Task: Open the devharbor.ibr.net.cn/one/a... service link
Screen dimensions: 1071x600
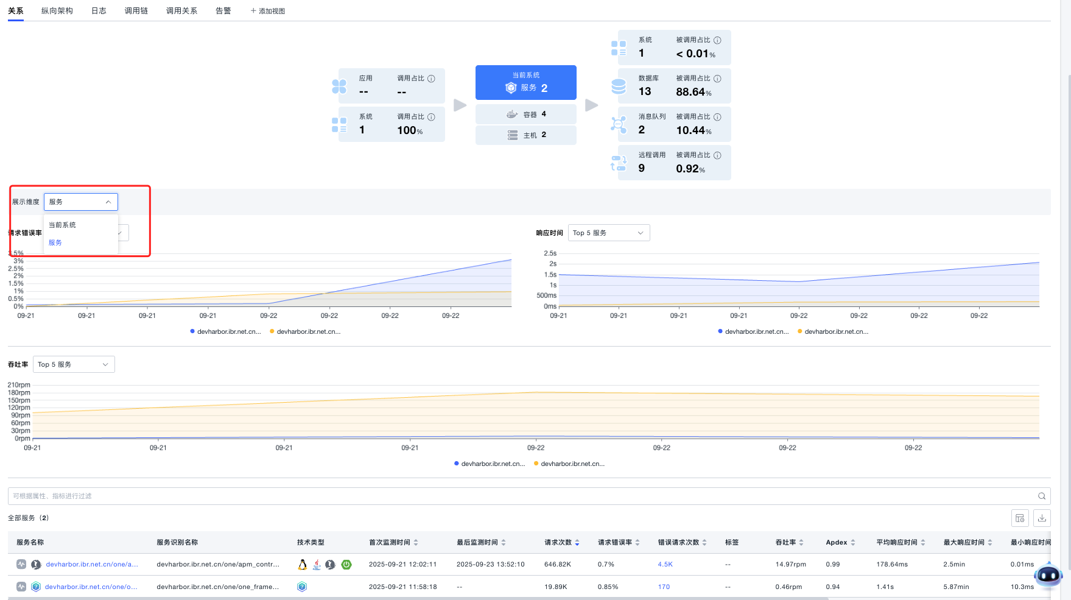Action: pyautogui.click(x=92, y=565)
